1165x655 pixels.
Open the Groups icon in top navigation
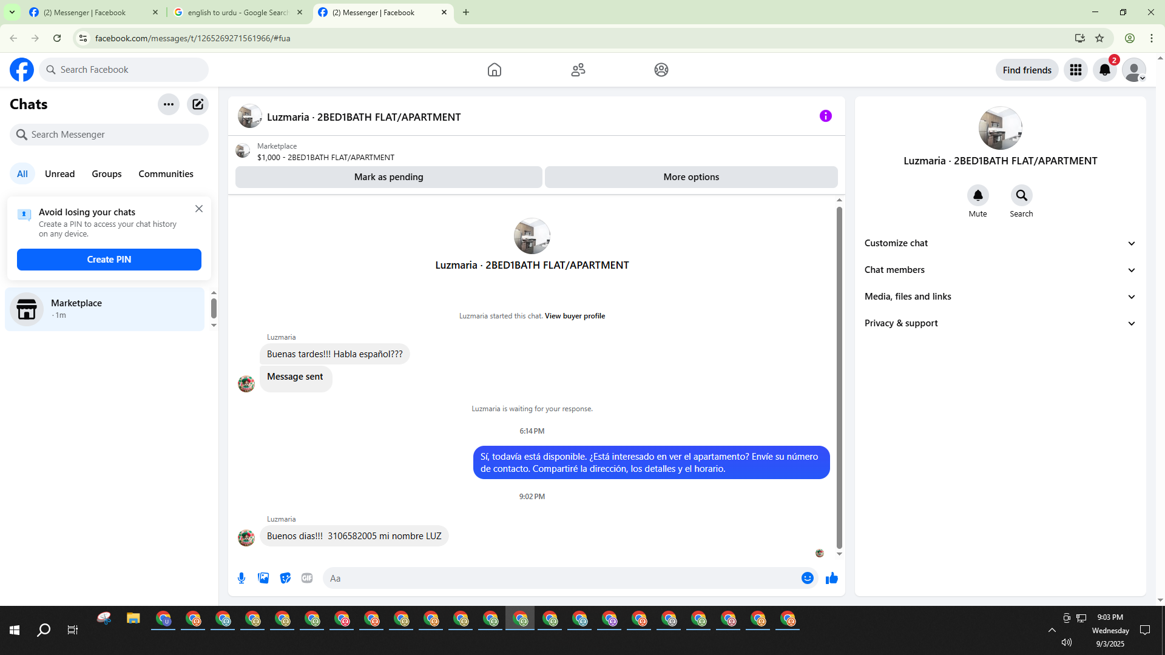pyautogui.click(x=661, y=70)
